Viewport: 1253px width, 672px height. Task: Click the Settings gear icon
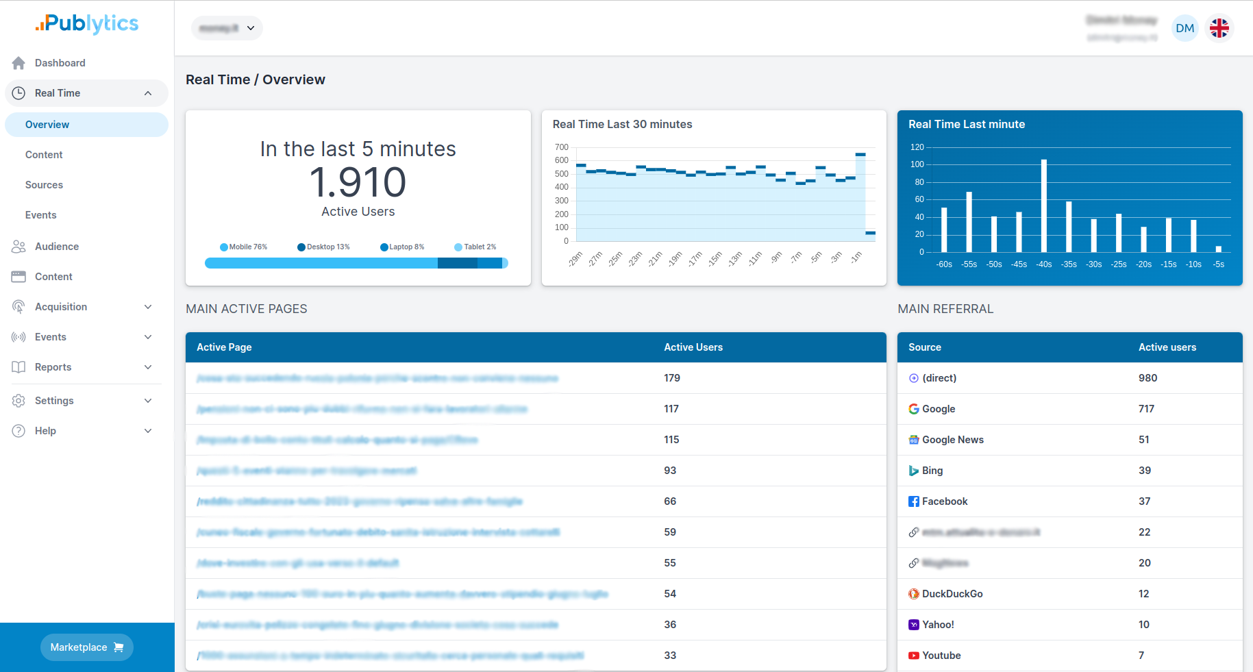[18, 401]
